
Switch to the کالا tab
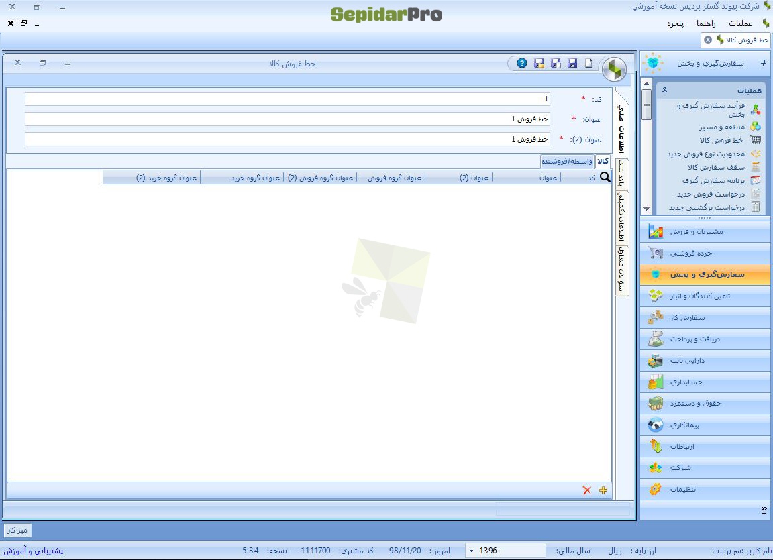[x=603, y=161]
